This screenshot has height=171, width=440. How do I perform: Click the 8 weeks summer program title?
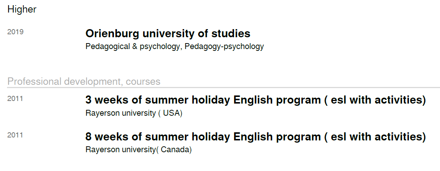255,137
